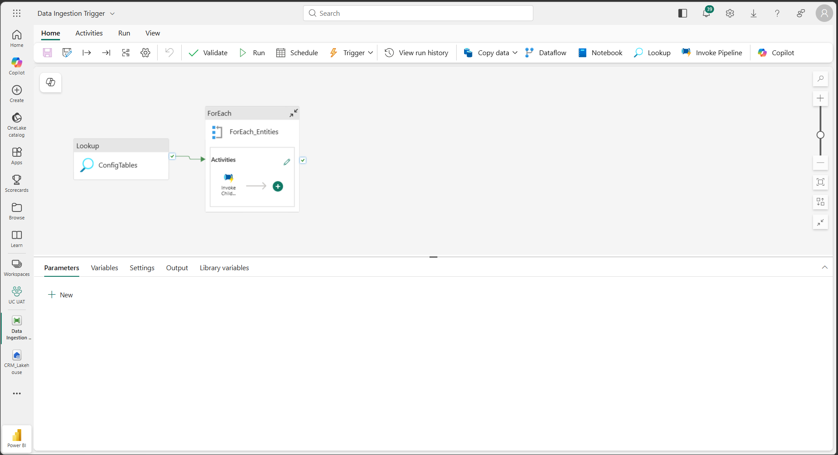Click the zoom slider handle
838x455 pixels.
(x=820, y=135)
